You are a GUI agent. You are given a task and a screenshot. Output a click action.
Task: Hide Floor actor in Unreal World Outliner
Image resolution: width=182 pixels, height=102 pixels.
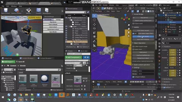click(x=66, y=33)
